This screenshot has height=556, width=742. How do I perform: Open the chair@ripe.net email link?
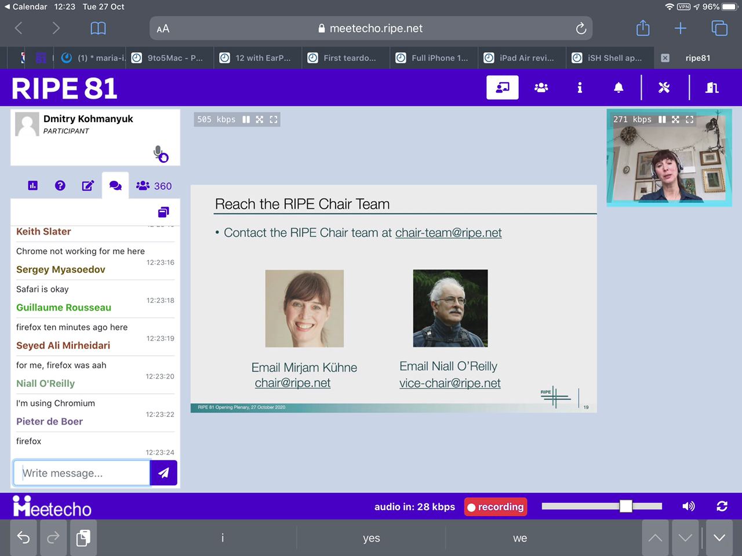pos(293,383)
